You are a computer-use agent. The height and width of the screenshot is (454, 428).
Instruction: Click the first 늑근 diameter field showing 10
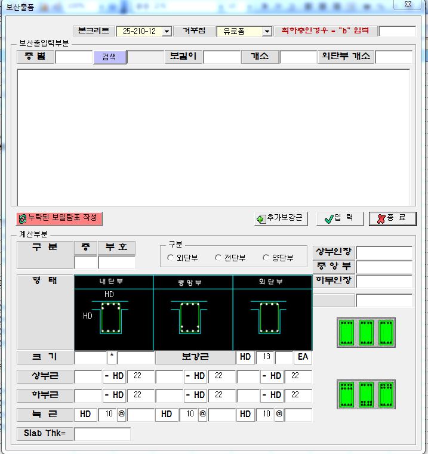(107, 415)
